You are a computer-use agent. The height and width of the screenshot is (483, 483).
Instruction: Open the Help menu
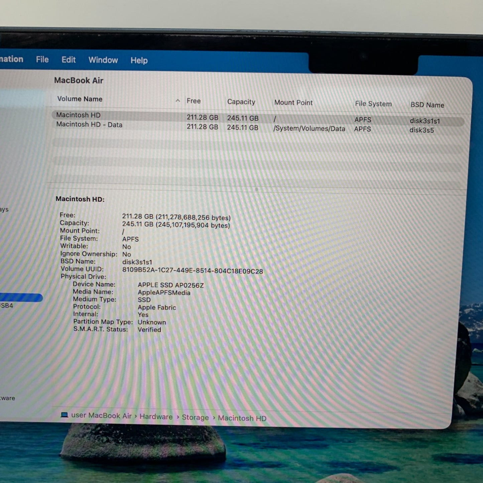click(139, 61)
